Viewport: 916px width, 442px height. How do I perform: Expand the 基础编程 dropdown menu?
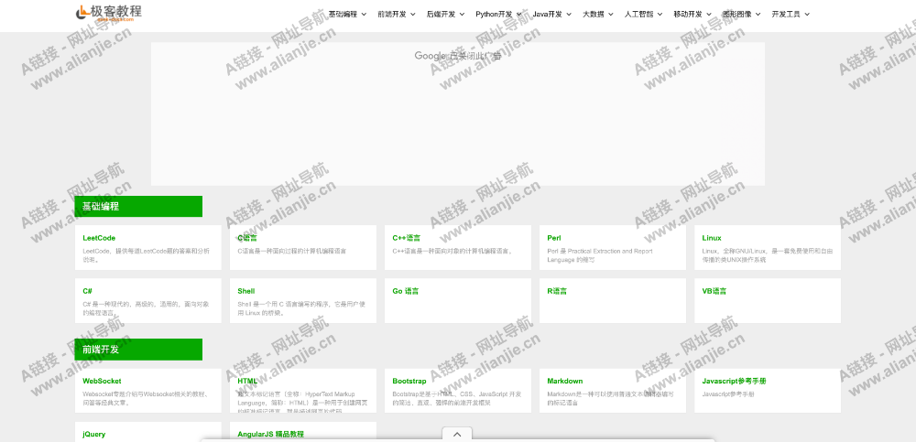click(x=347, y=15)
